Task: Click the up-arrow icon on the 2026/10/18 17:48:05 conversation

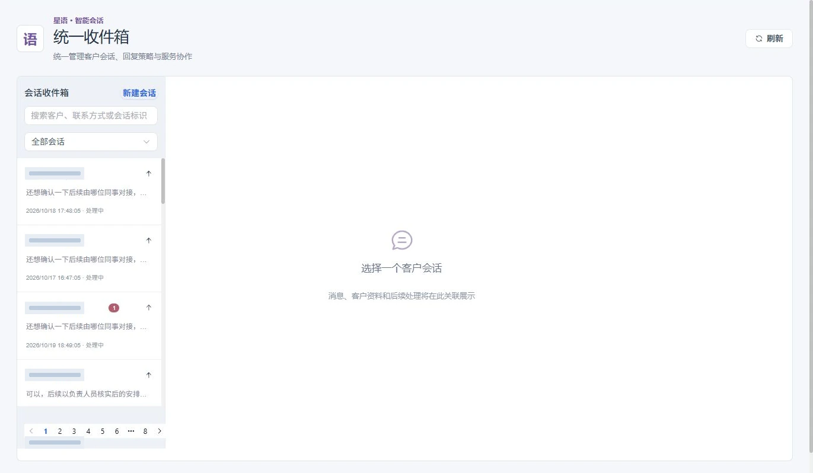Action: [149, 174]
